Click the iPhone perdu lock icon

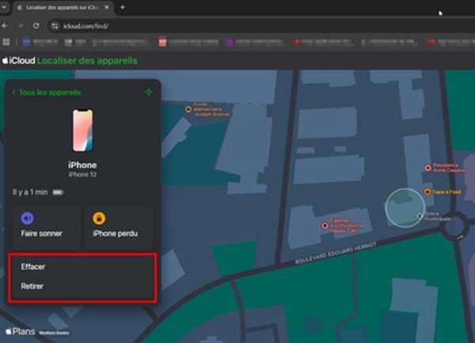100,219
